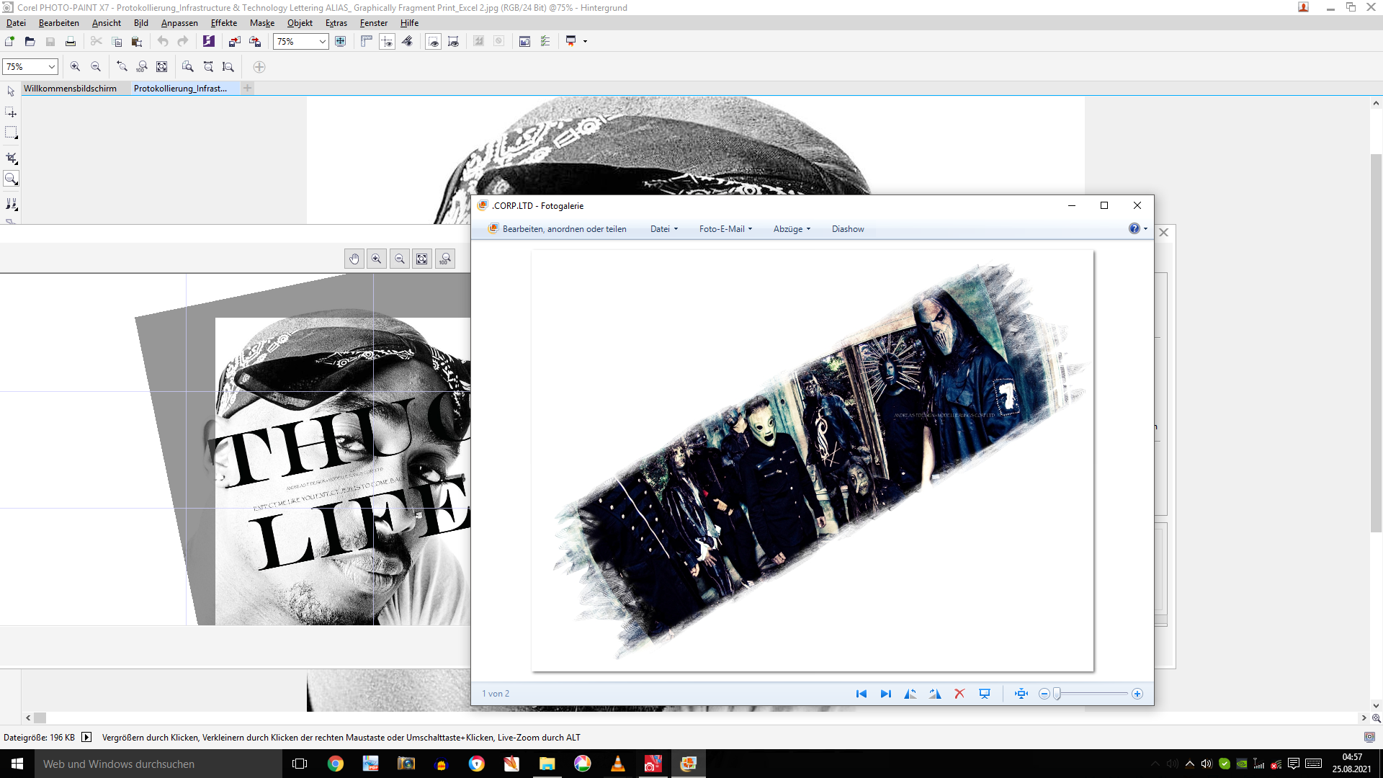Click the Zoom in magnifier in property bar
This screenshot has width=1383, height=778.
pos(75,66)
